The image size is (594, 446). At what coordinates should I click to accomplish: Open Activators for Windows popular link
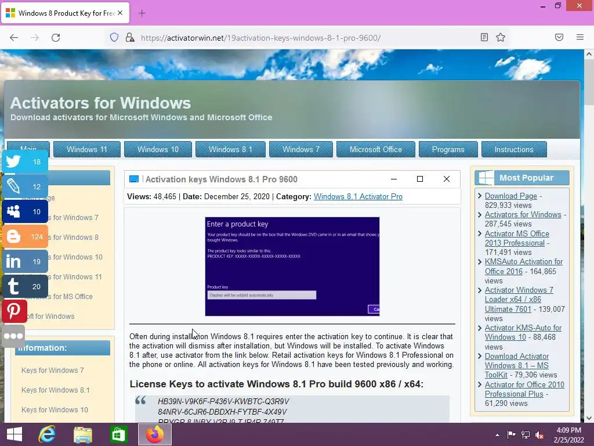click(x=523, y=215)
